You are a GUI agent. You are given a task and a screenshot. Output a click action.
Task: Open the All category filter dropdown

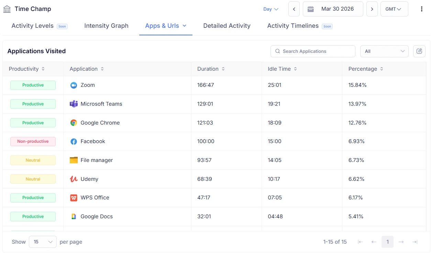(x=384, y=51)
